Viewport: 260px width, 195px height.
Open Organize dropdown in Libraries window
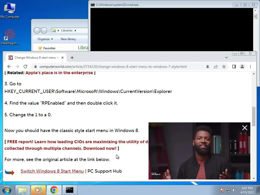point(45,39)
